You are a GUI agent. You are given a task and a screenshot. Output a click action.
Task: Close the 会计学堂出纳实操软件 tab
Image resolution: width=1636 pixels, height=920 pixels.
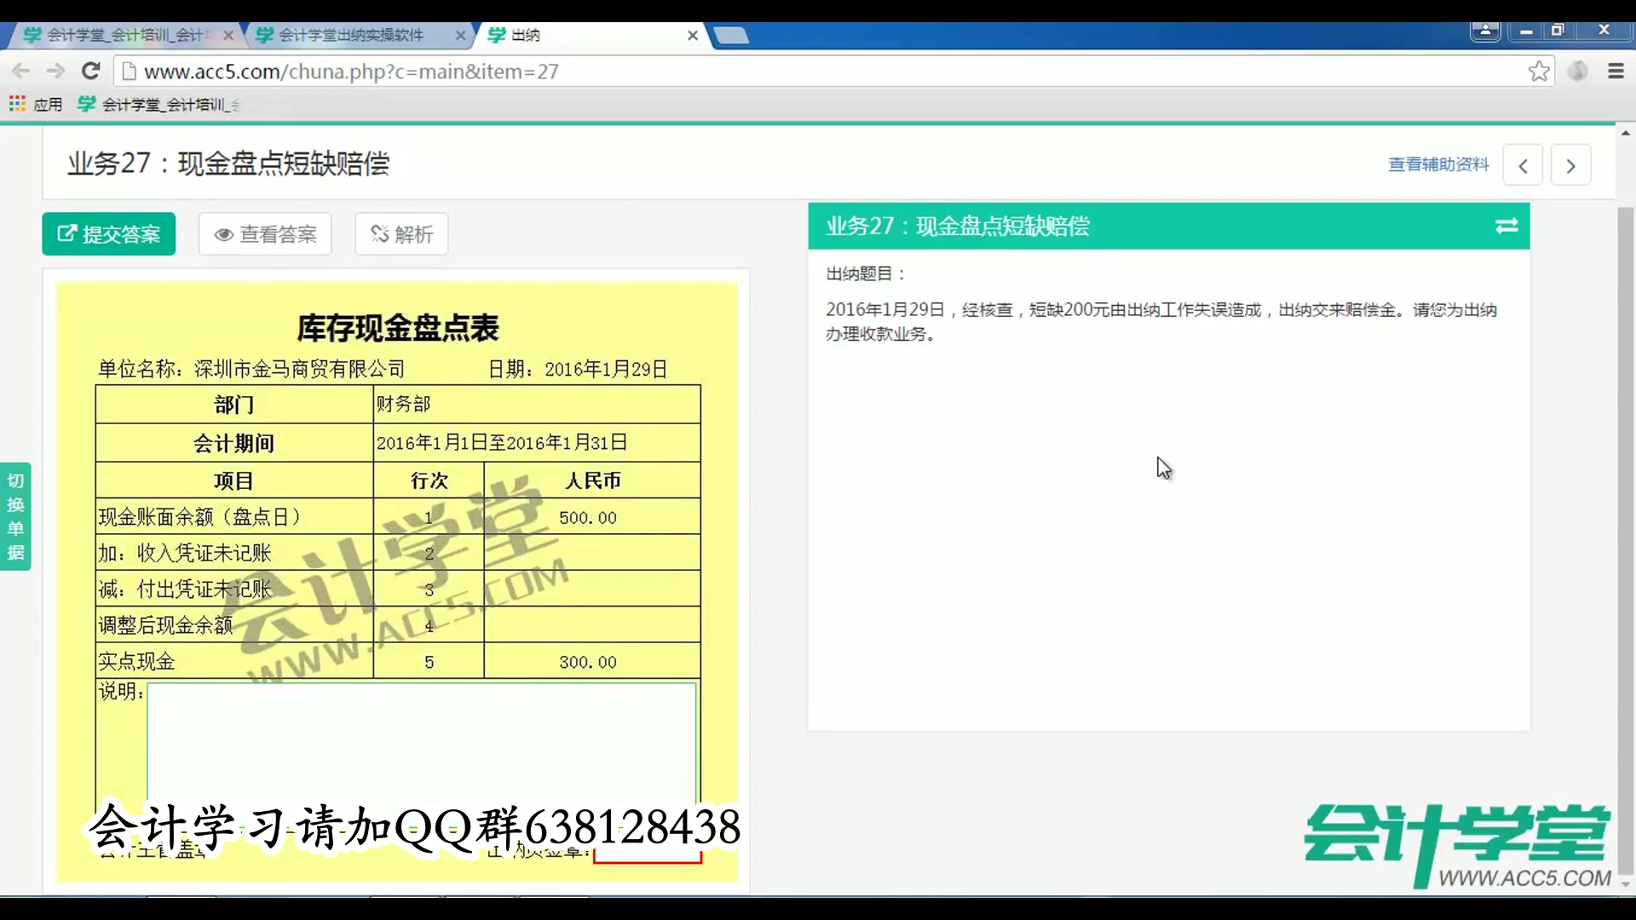click(x=460, y=35)
